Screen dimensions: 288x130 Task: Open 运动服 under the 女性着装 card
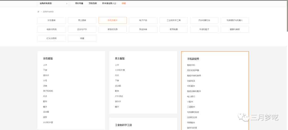coord(46,112)
